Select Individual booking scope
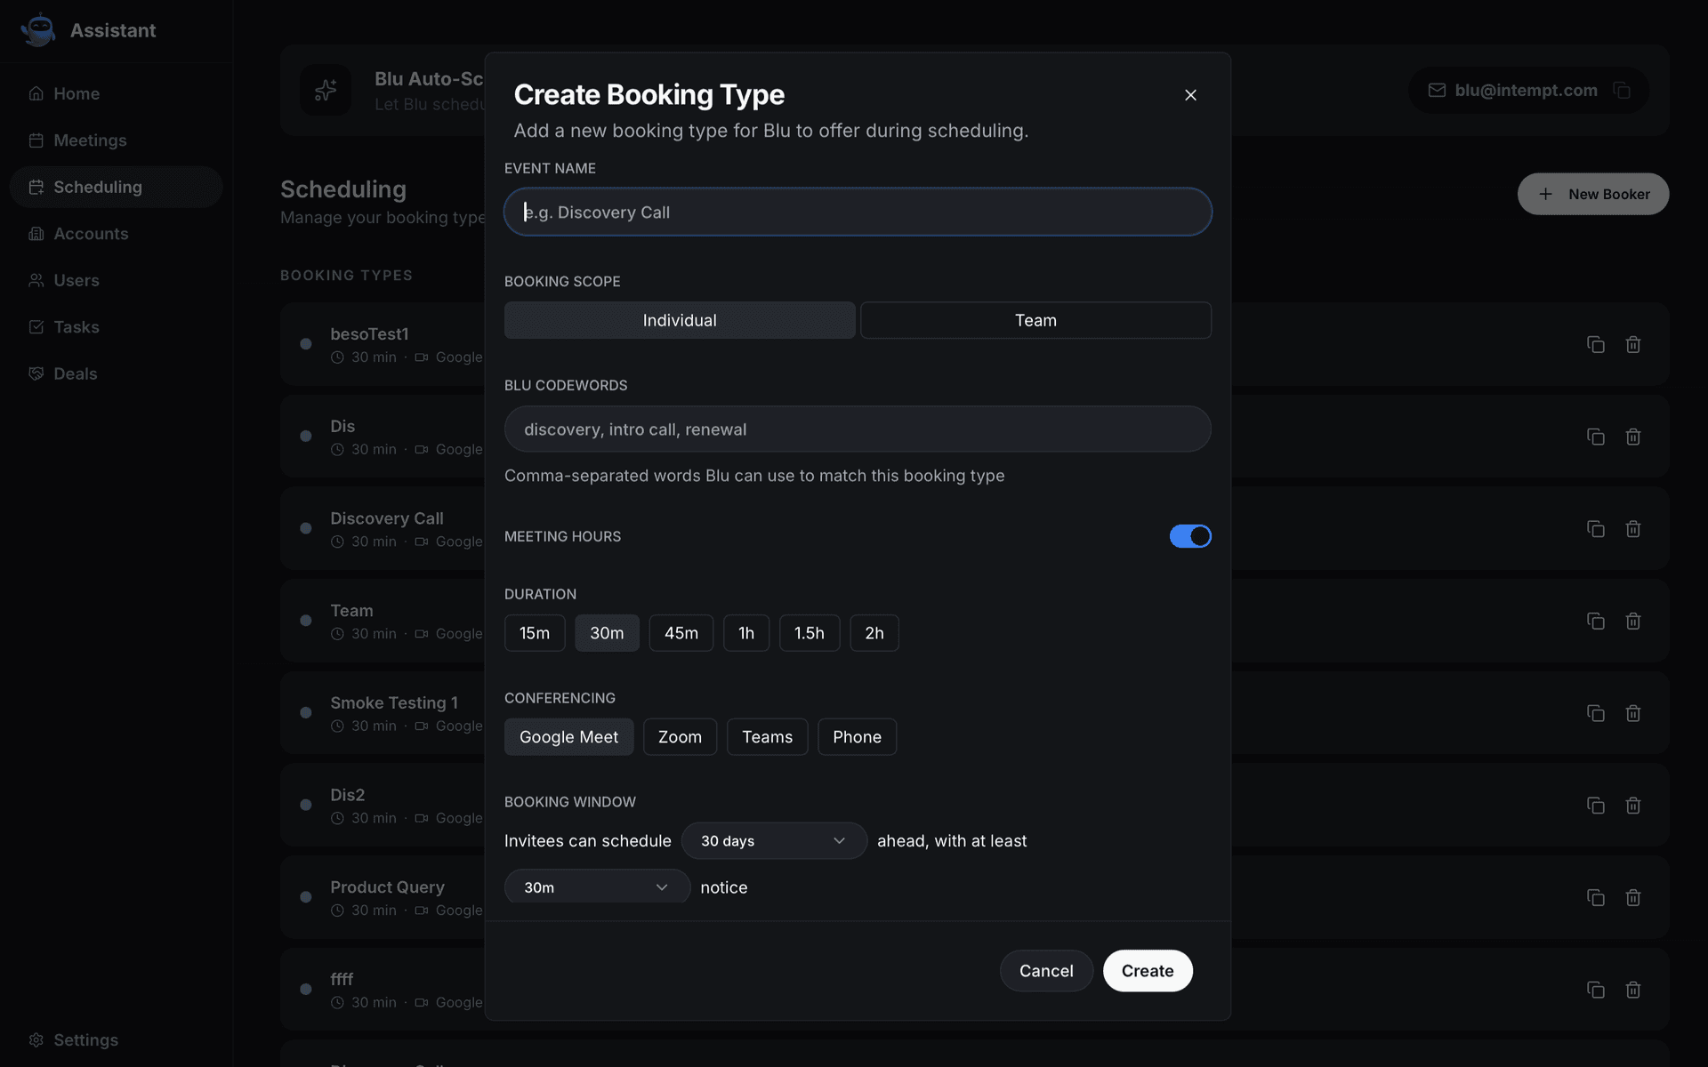1708x1067 pixels. (x=680, y=320)
